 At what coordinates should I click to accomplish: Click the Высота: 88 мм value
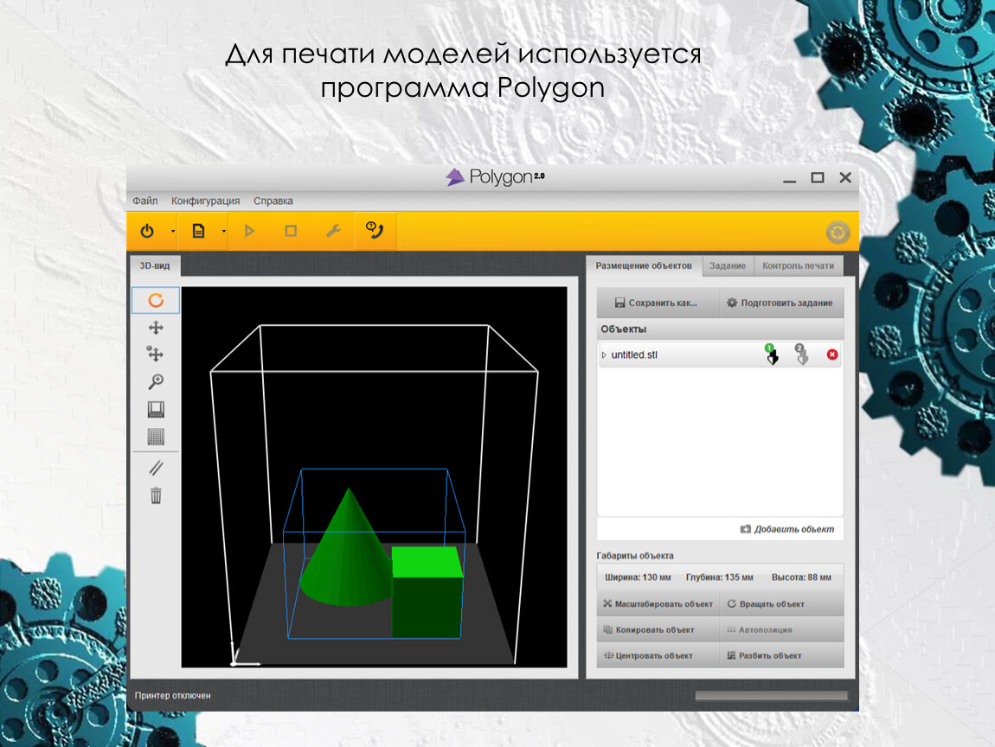point(801,578)
